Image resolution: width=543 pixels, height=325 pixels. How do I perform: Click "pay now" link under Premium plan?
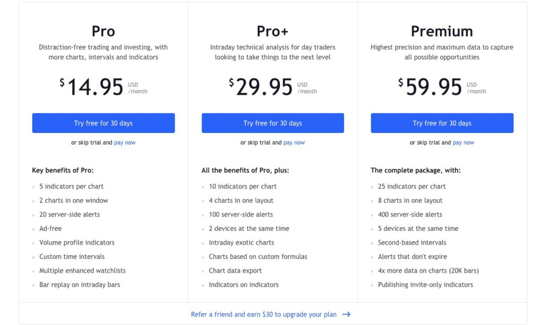click(463, 143)
